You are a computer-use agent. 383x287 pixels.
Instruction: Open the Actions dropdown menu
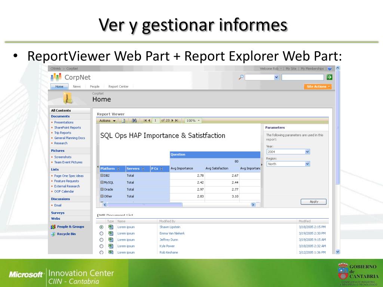[107, 121]
